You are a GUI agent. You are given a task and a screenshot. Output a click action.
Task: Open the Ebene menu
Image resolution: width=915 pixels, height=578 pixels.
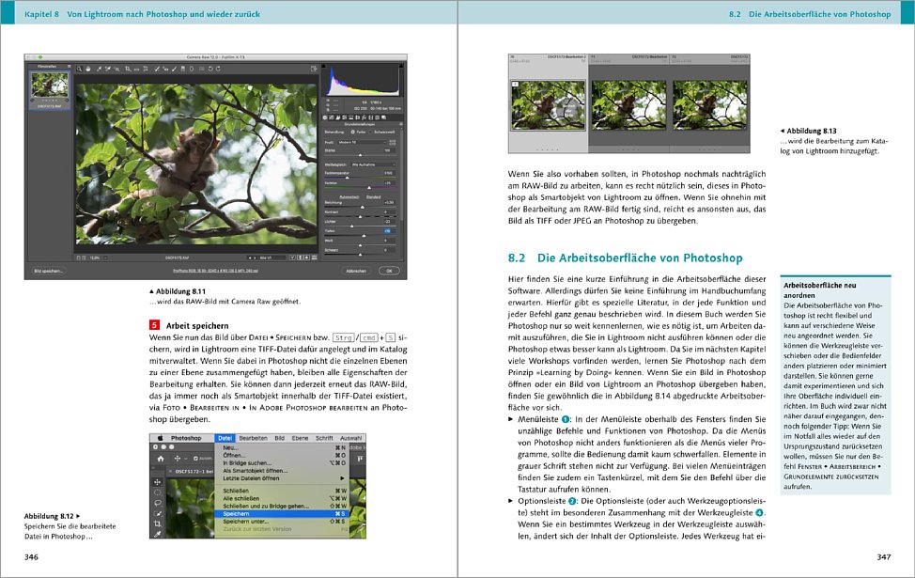point(300,438)
